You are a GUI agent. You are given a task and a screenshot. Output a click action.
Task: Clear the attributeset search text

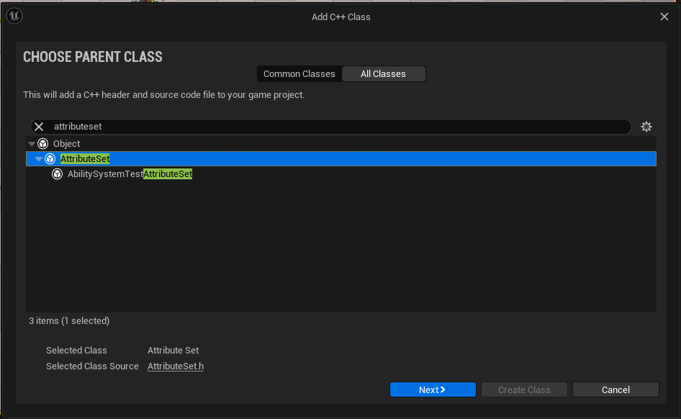(x=39, y=127)
